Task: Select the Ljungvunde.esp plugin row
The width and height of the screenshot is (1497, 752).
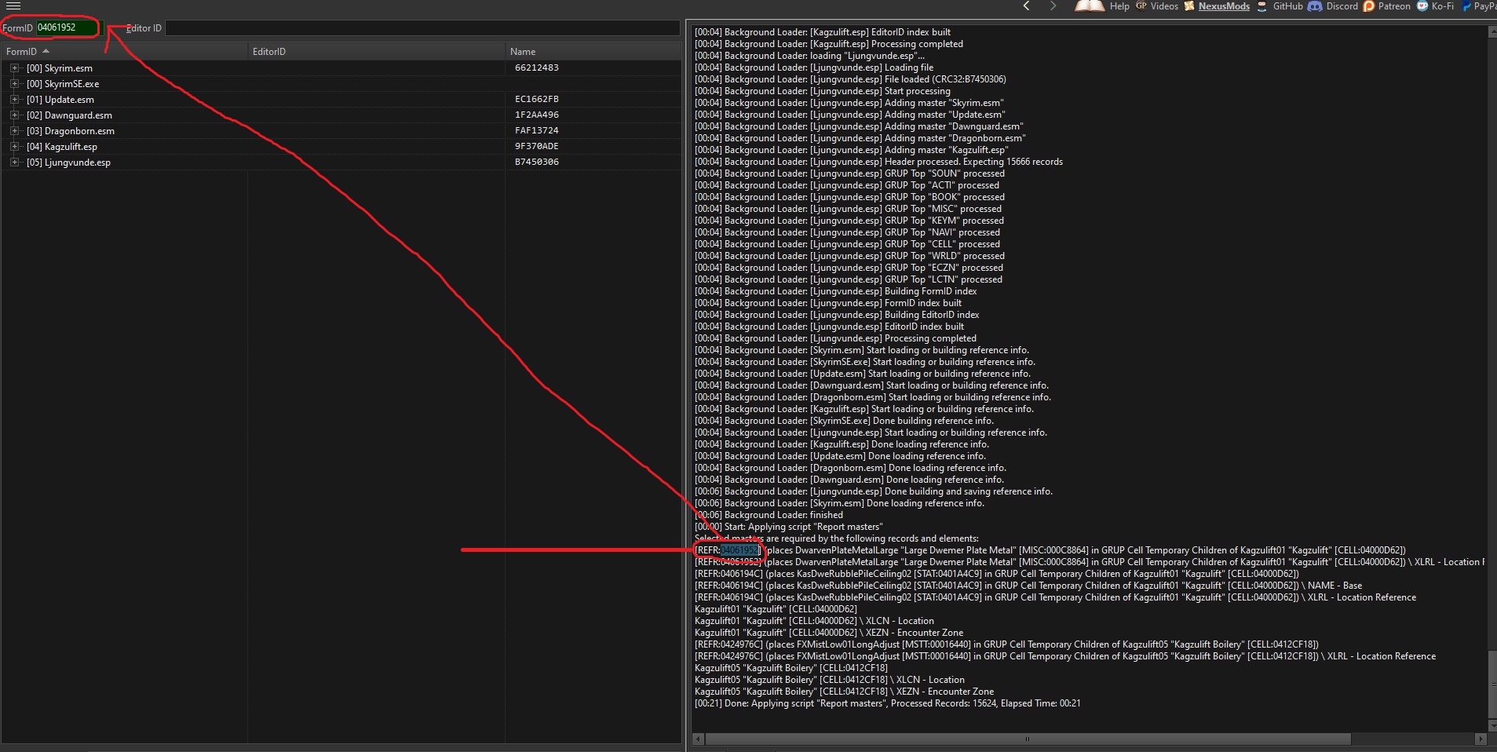Action: [341, 162]
